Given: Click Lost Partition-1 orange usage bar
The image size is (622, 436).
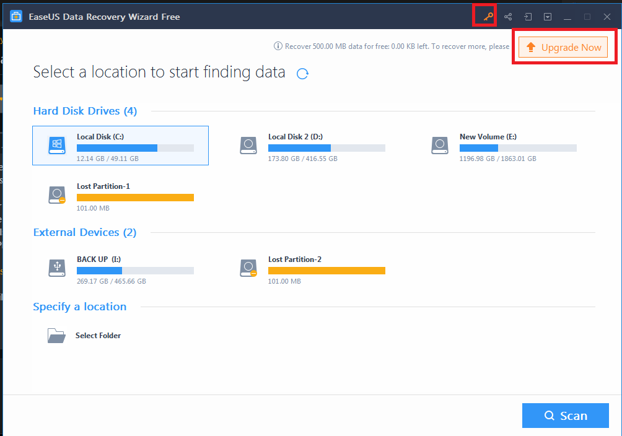Looking at the screenshot, I should (x=135, y=198).
